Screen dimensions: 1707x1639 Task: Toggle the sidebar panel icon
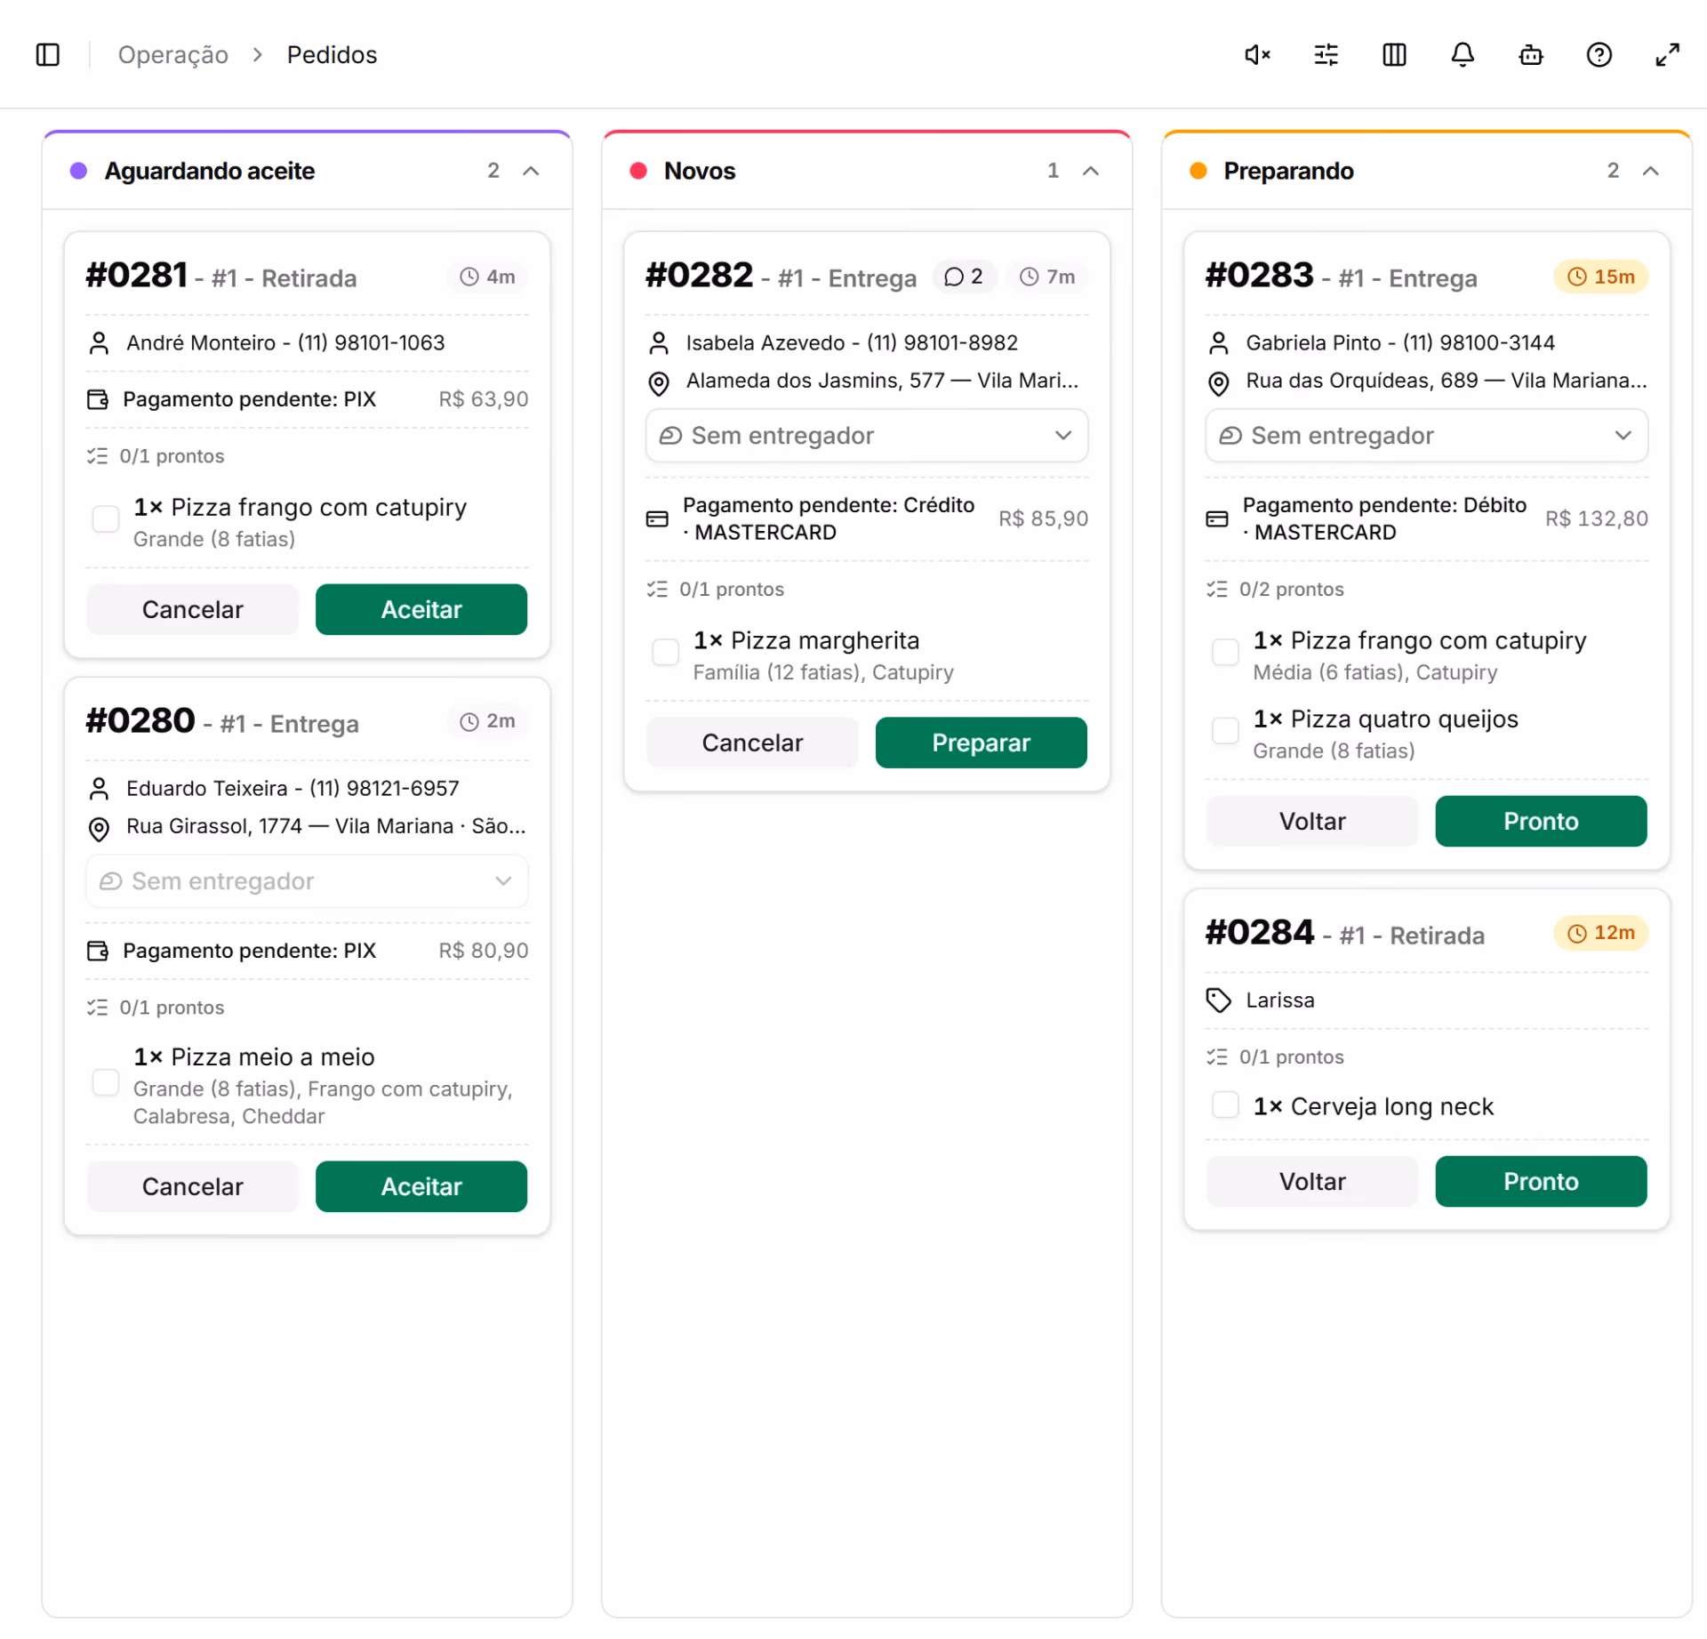48,55
